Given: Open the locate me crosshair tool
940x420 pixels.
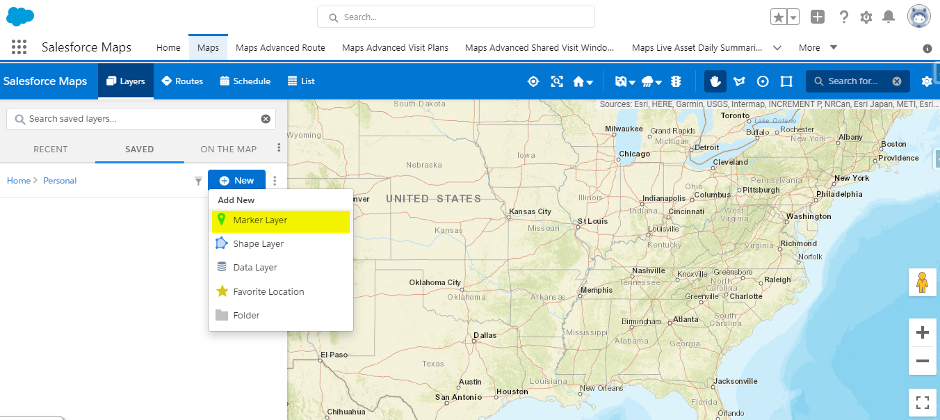Looking at the screenshot, I should click(x=533, y=81).
